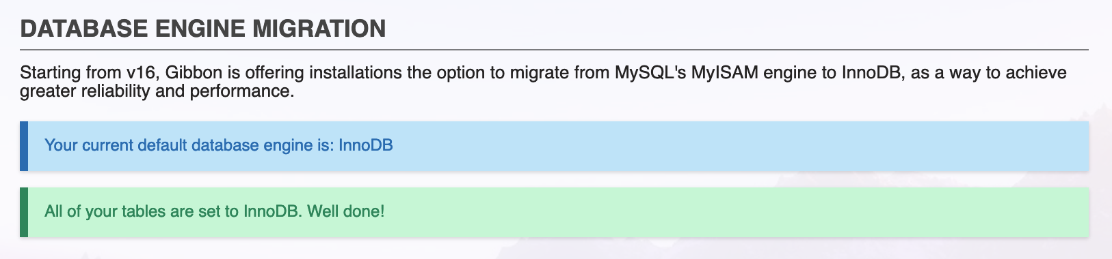This screenshot has height=259, width=1112.
Task: Click the empty right area of green box
Action: click(x=739, y=212)
